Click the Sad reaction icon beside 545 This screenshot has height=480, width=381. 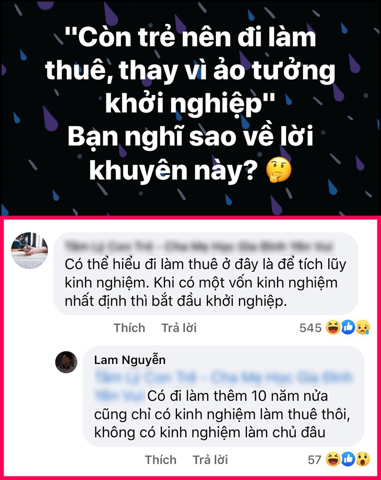[363, 328]
